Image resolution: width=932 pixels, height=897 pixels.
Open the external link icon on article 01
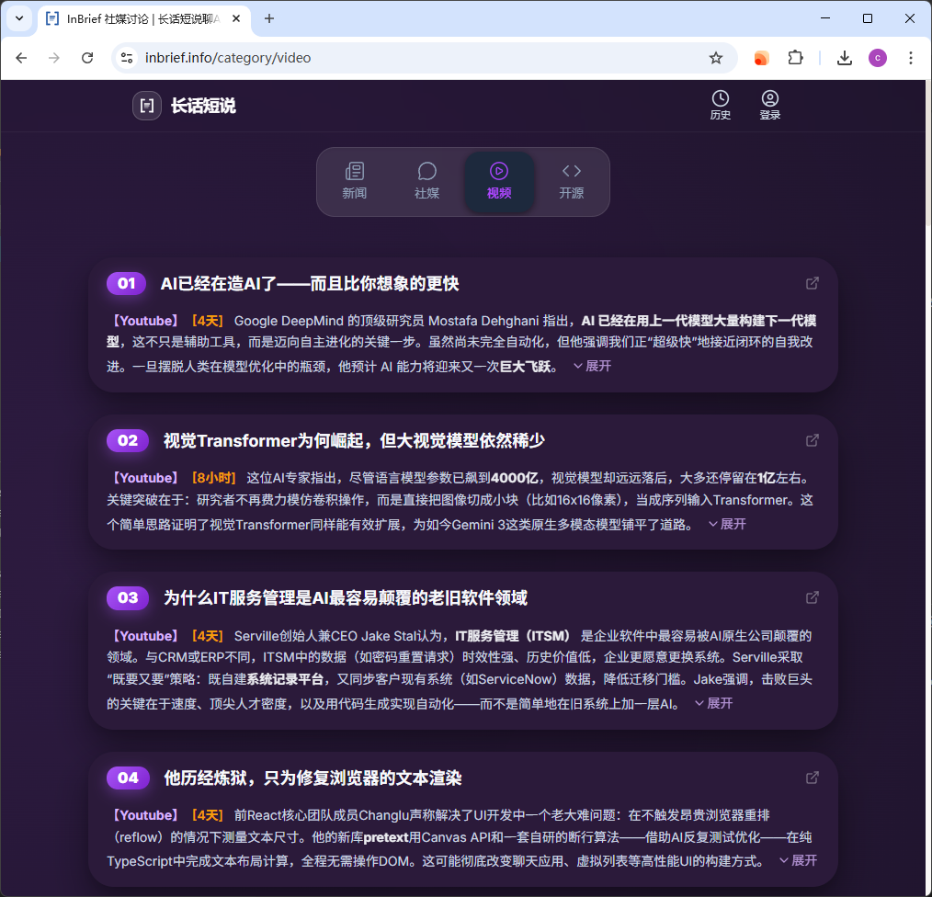coord(812,283)
